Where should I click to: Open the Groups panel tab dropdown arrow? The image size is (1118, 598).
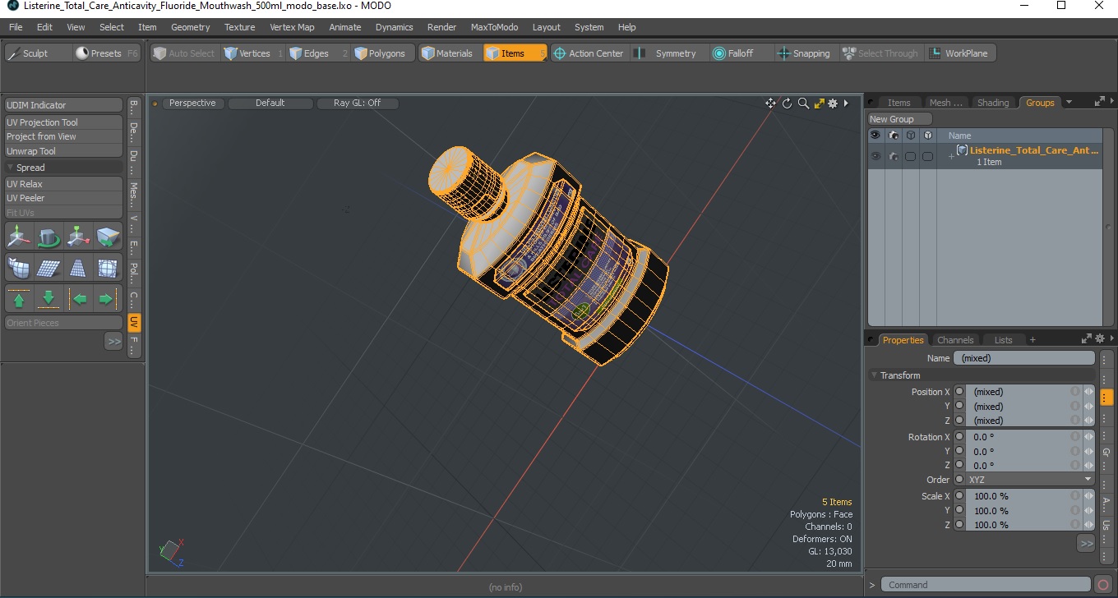click(x=1069, y=103)
